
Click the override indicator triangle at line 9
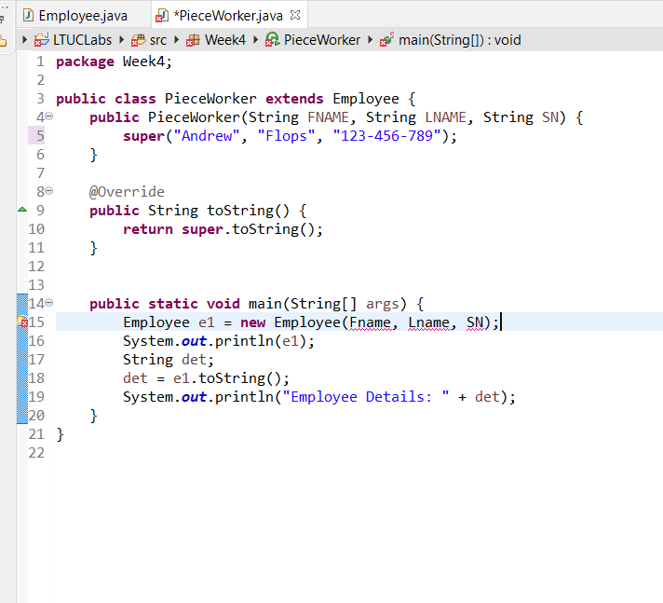22,209
